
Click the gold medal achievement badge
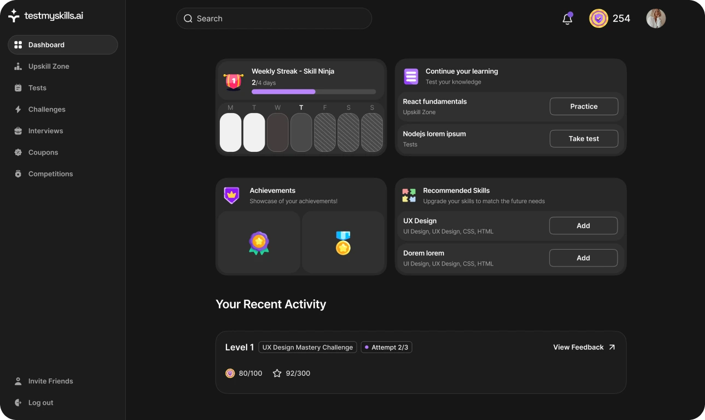343,243
